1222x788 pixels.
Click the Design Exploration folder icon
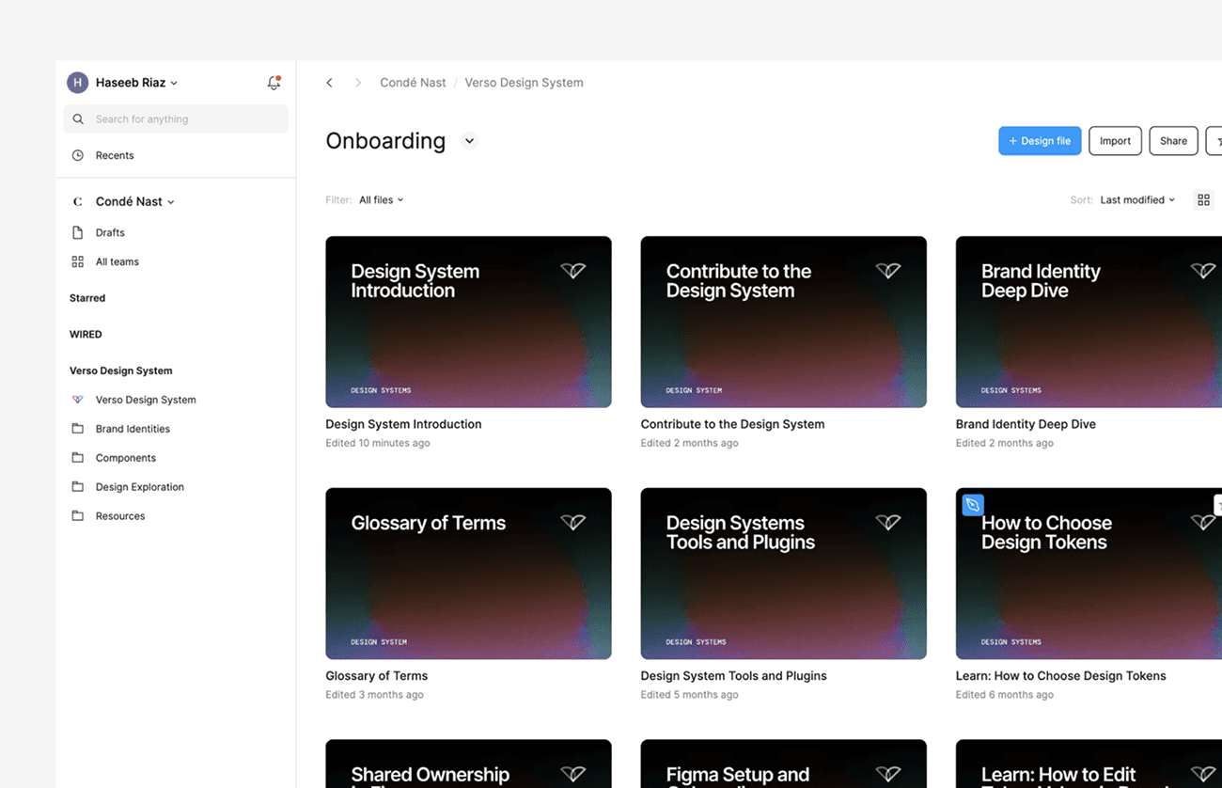coord(78,487)
